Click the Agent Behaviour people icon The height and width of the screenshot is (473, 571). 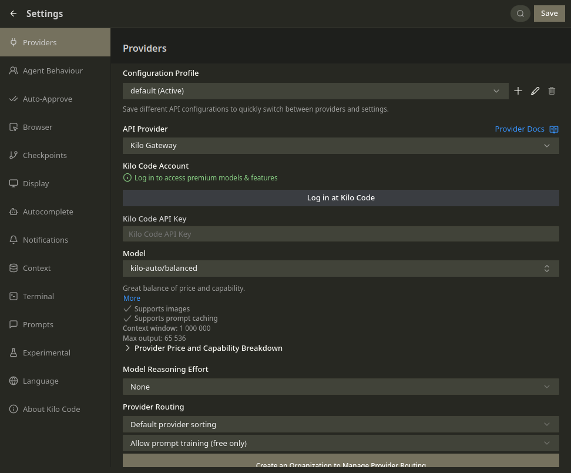[x=14, y=71]
